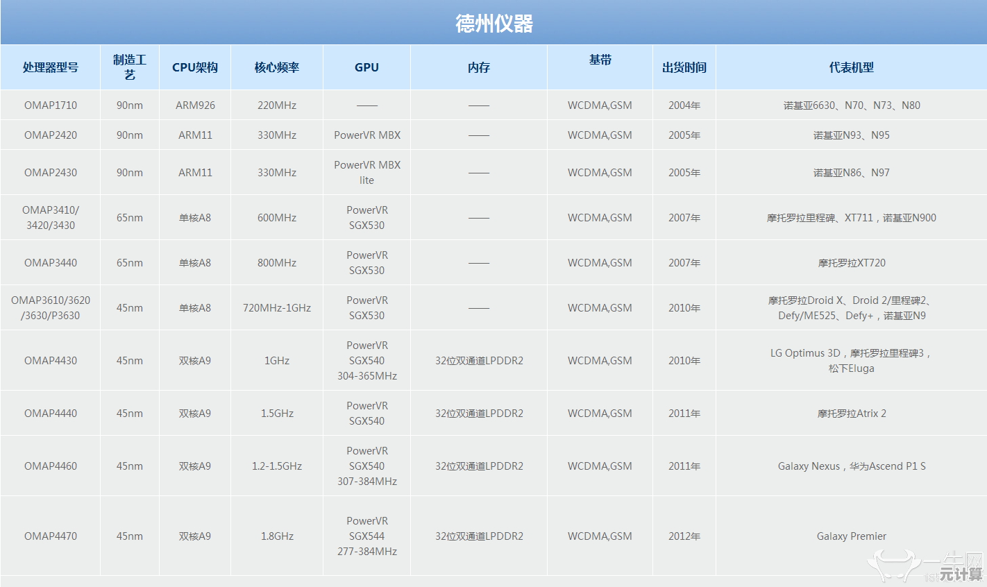Select the 诺基亚N93、N95 cell
987x587 pixels.
pos(852,135)
